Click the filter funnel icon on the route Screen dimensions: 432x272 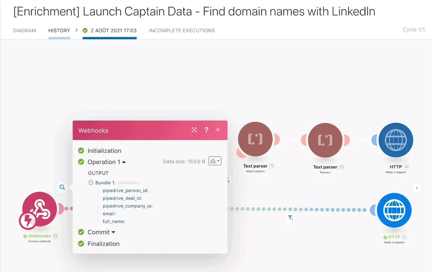[x=290, y=218]
